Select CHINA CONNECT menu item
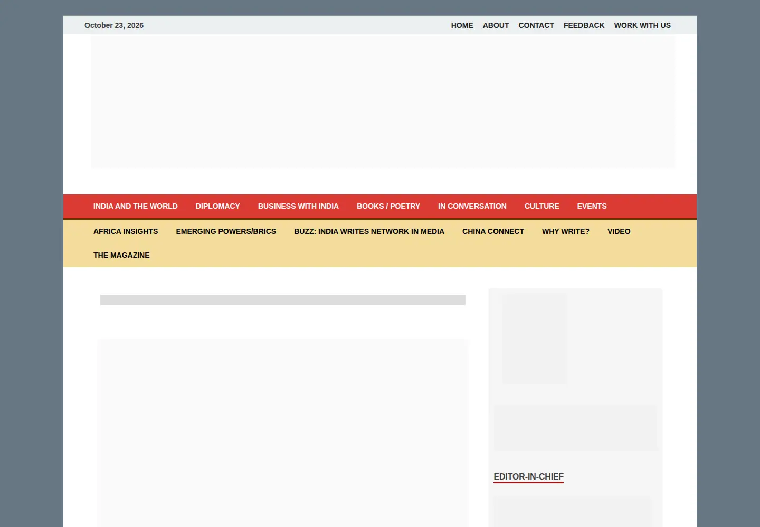 coord(493,231)
